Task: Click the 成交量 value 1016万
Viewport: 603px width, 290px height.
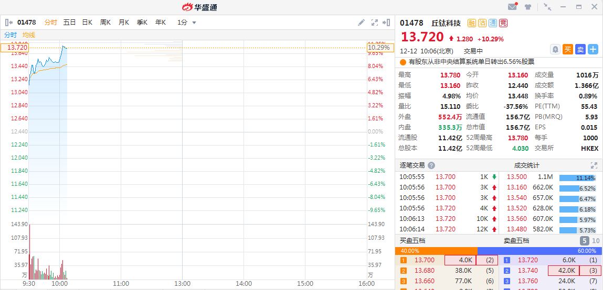Action: [587, 75]
